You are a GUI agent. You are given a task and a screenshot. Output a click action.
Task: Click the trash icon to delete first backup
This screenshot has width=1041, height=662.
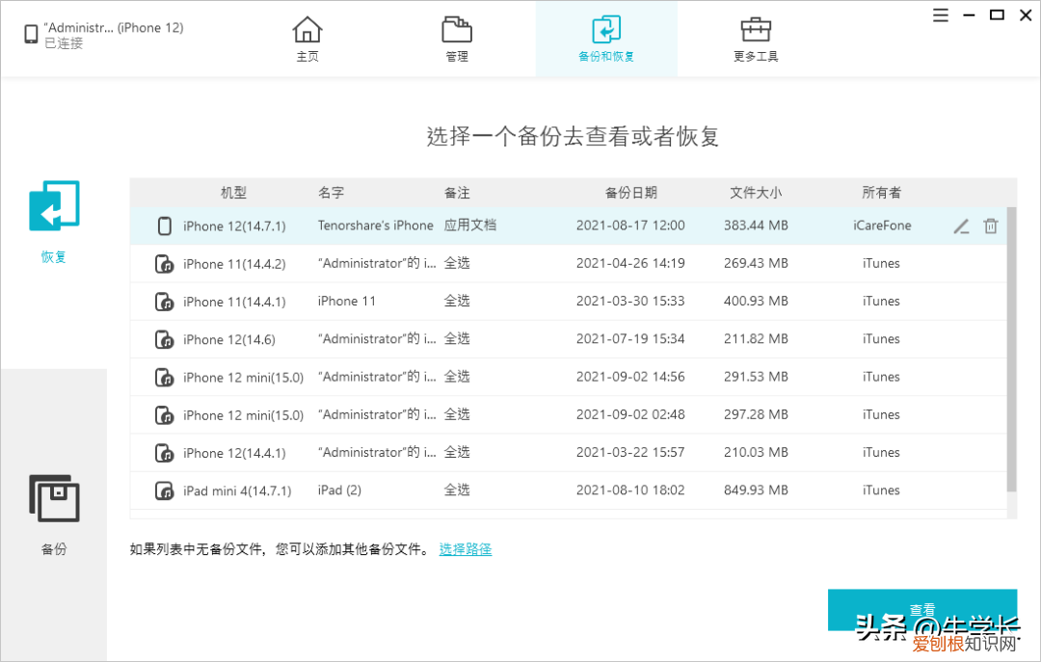pyautogui.click(x=990, y=225)
